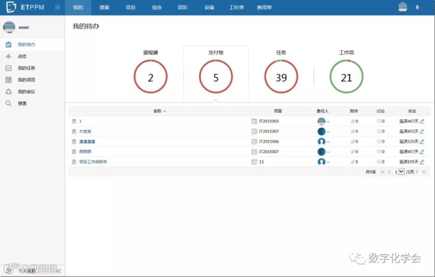
Task: Select the 交付物 circle showing 5
Action: coord(216,77)
